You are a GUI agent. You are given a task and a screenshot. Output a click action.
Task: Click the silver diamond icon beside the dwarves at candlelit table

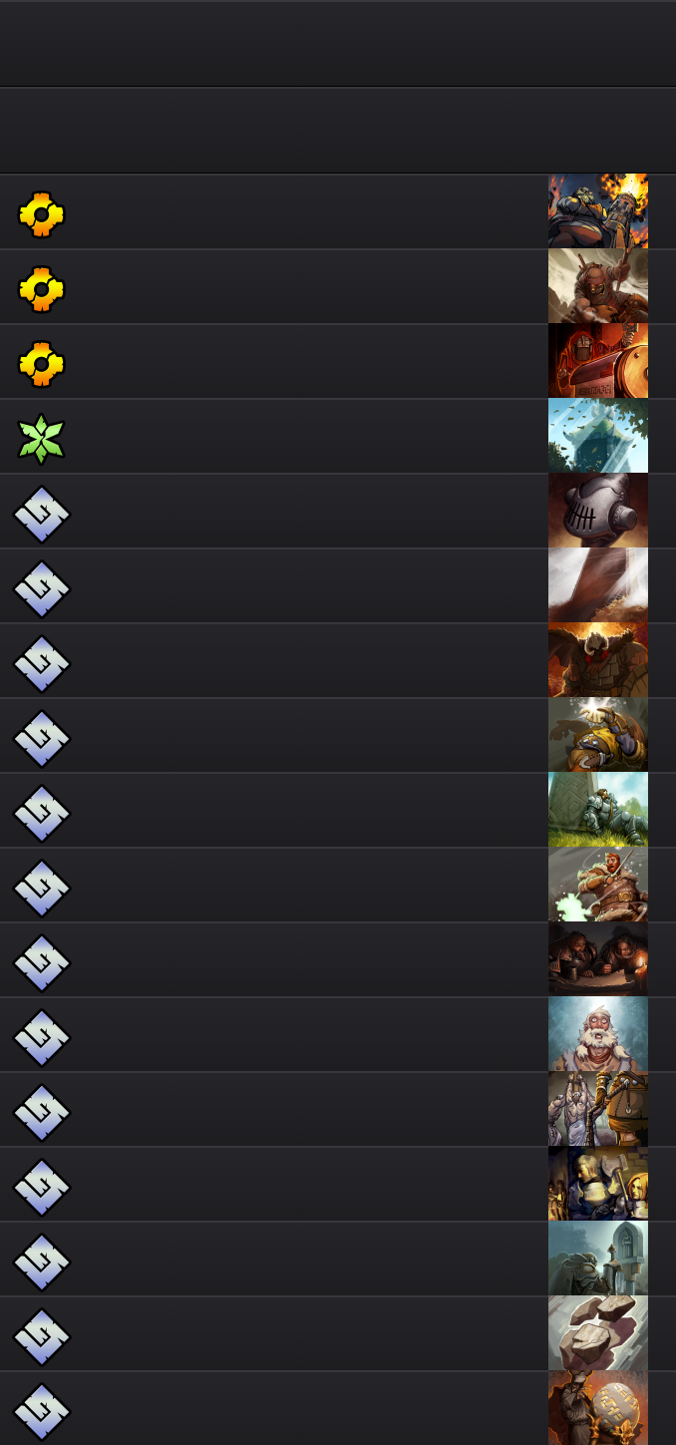41,963
